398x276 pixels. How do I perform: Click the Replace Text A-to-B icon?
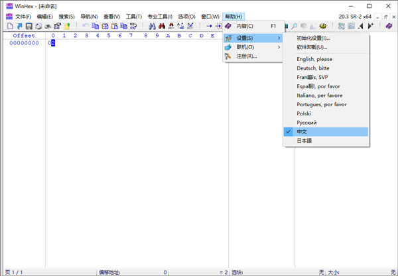point(180,26)
